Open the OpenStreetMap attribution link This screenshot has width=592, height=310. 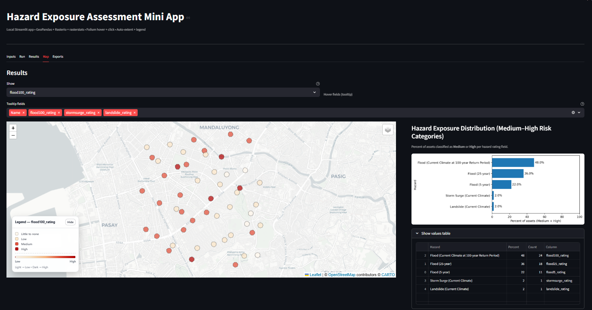[x=342, y=275]
